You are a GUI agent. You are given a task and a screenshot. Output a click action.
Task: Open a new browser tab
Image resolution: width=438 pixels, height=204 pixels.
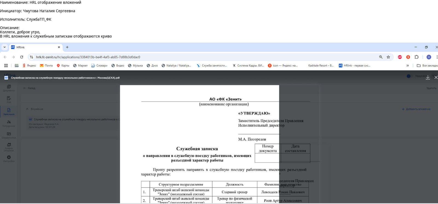point(67,47)
